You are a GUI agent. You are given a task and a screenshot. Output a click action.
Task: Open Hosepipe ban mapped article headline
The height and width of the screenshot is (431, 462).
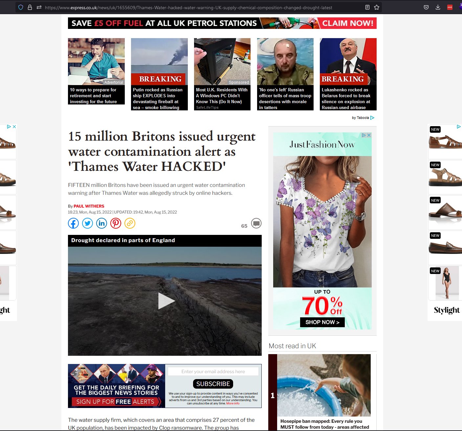coord(325,424)
